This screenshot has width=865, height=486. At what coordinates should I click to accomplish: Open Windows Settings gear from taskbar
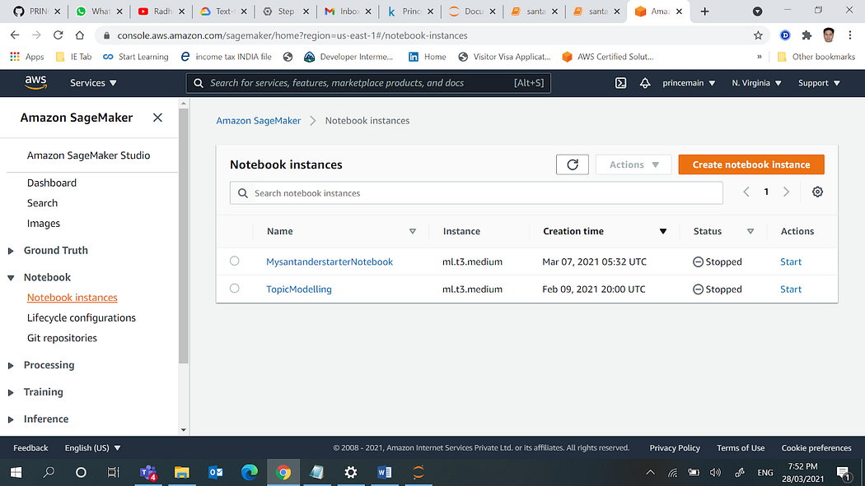pos(351,472)
